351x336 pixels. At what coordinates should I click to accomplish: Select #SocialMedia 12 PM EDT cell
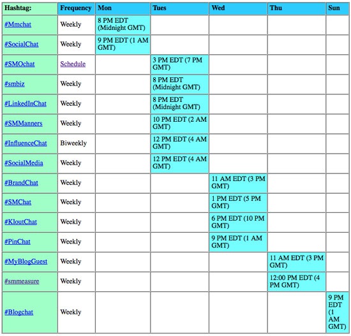(x=180, y=163)
